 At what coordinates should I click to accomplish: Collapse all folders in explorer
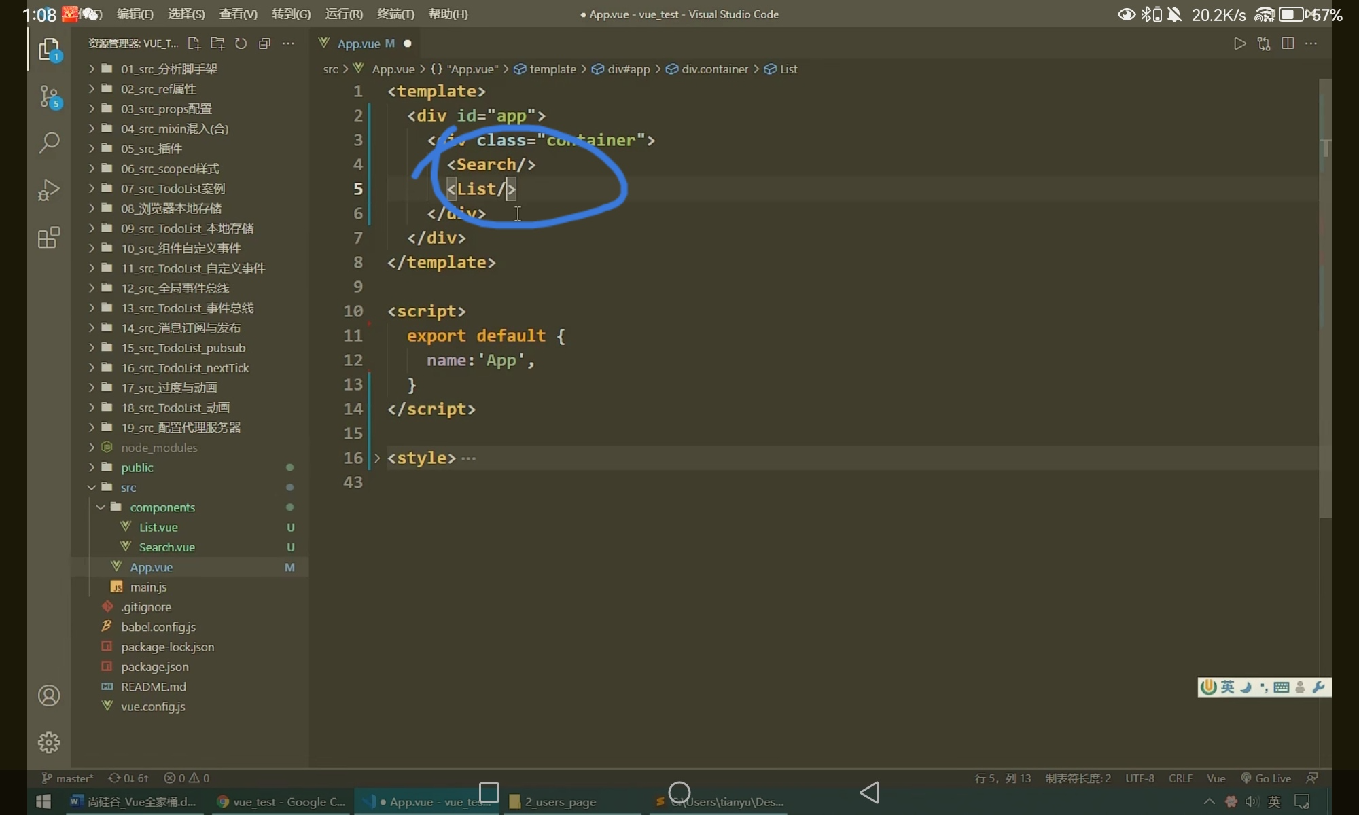point(264,43)
